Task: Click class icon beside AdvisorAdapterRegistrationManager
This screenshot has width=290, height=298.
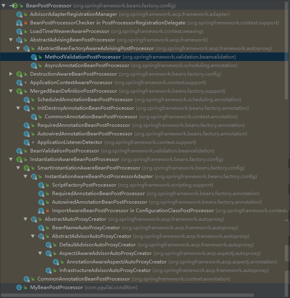Action: (19, 14)
